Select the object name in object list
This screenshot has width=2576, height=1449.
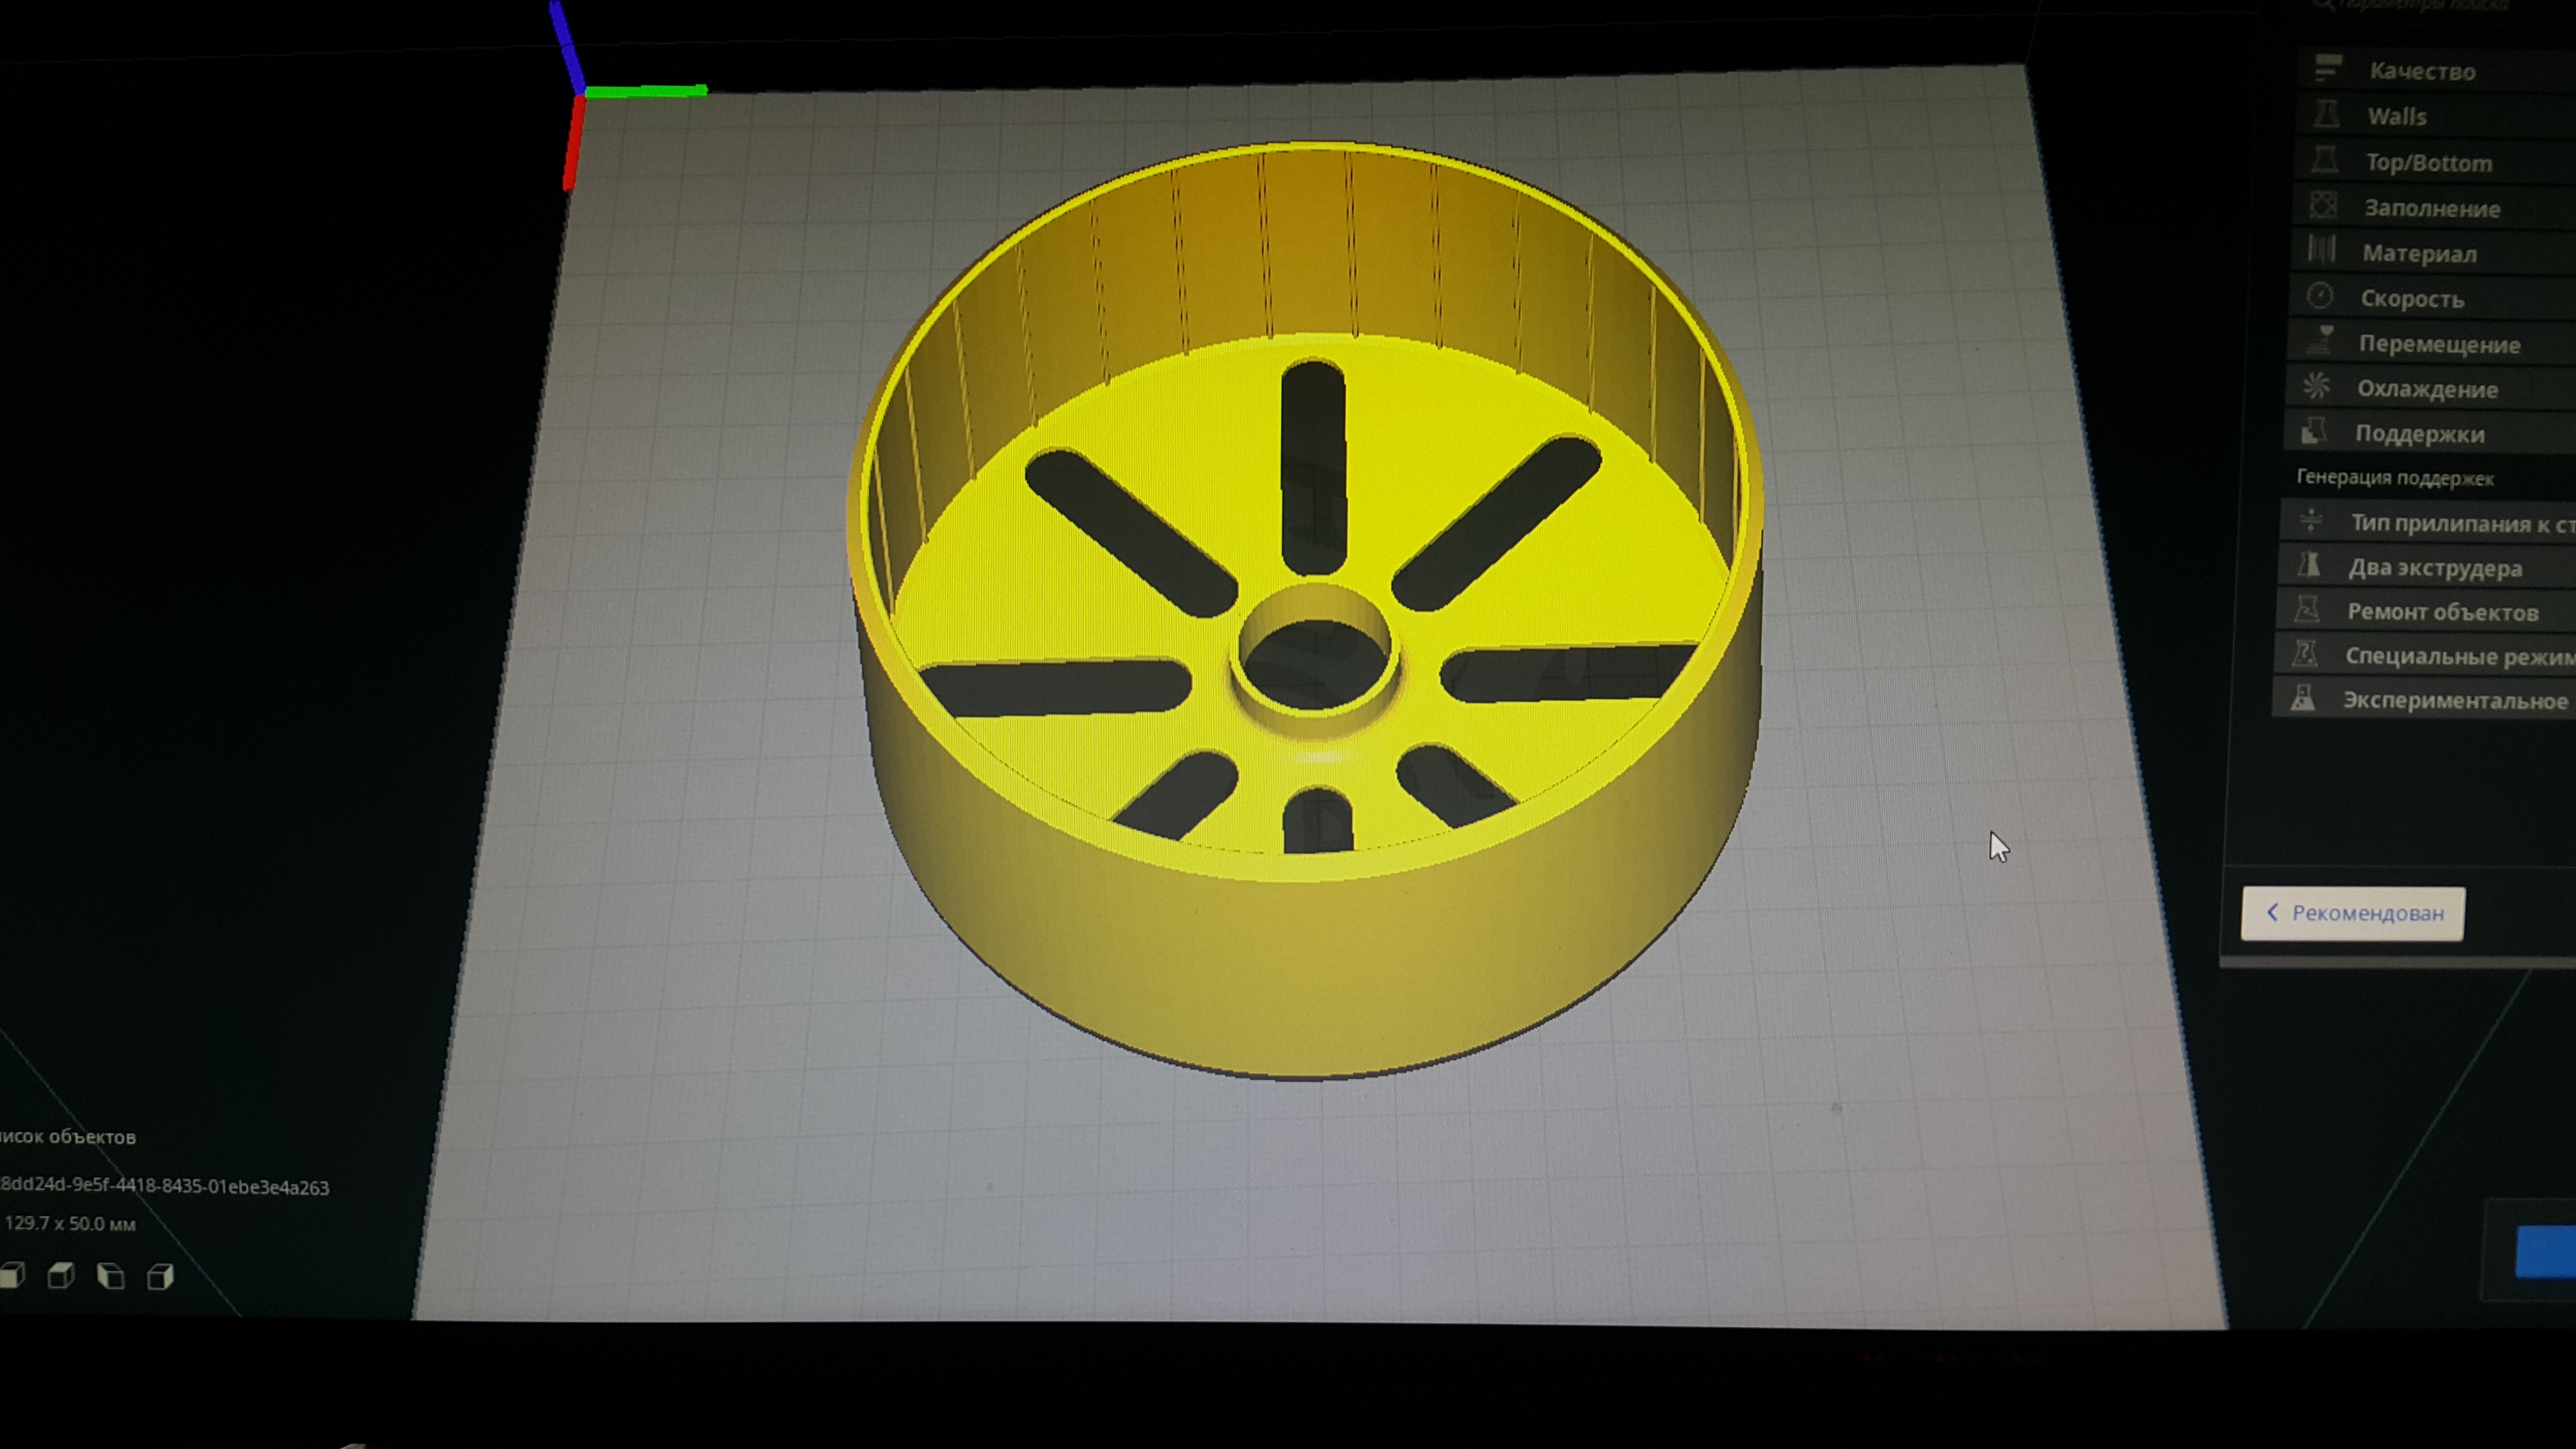pos(165,1186)
